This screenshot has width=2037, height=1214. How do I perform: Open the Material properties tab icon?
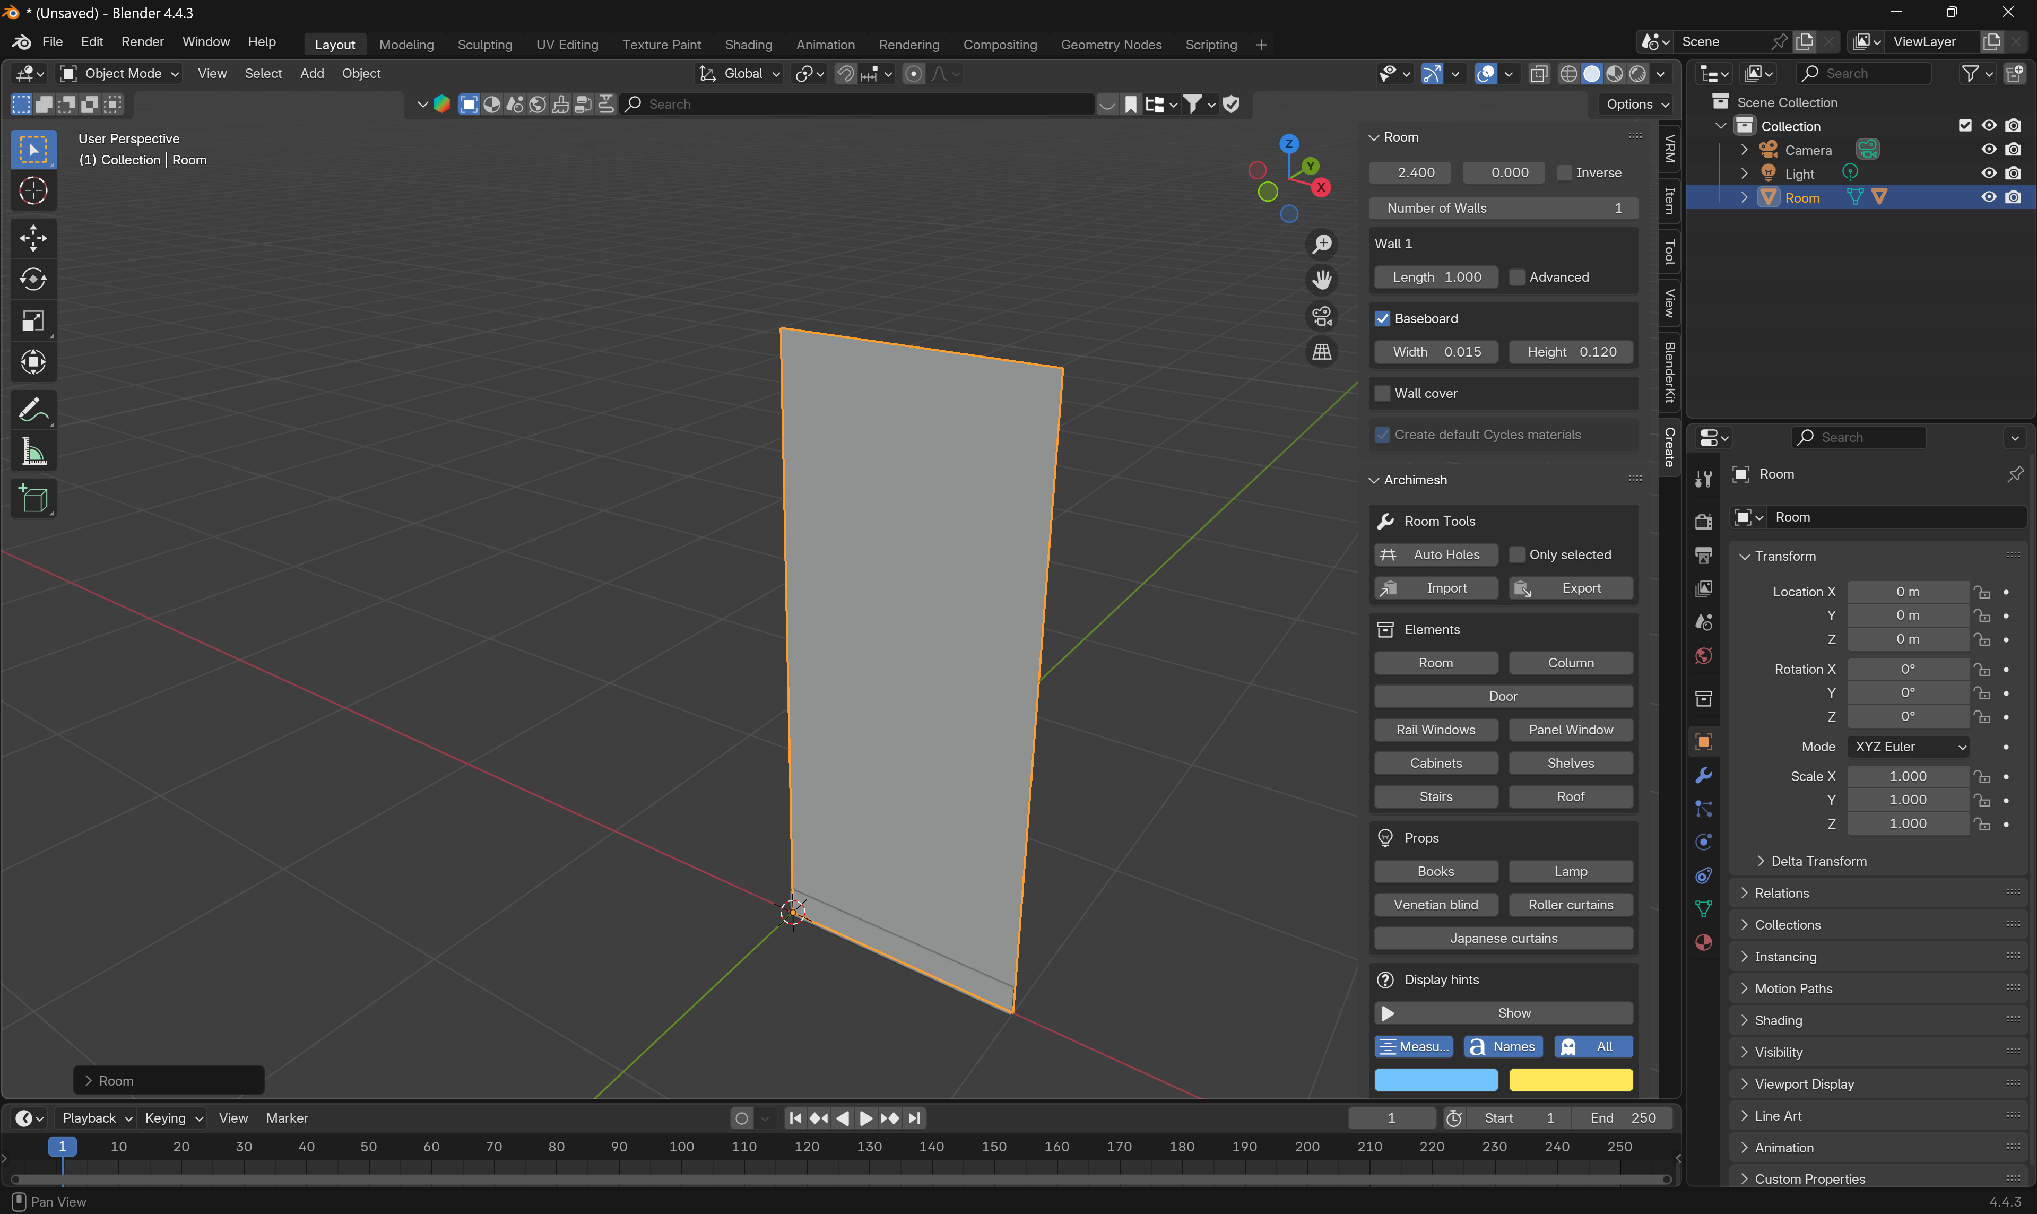tap(1704, 942)
